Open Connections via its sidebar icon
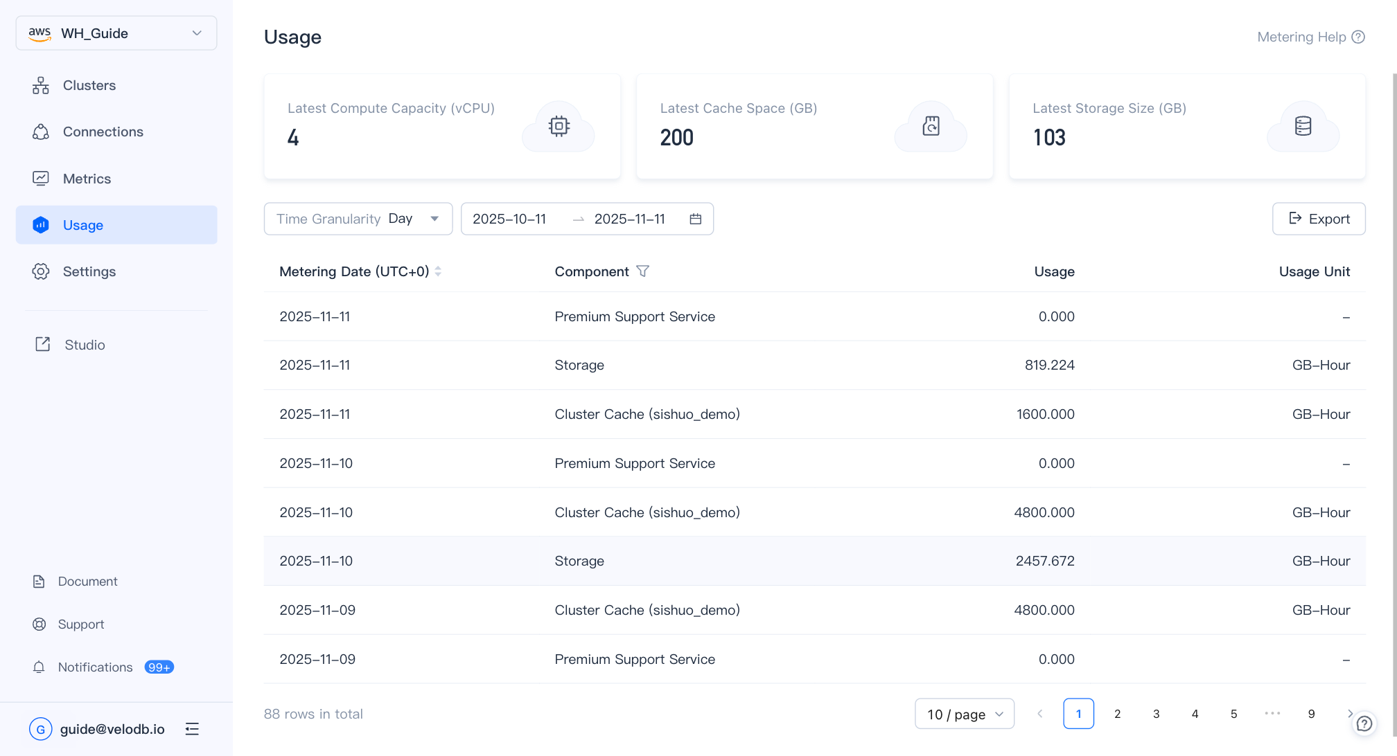 click(41, 132)
